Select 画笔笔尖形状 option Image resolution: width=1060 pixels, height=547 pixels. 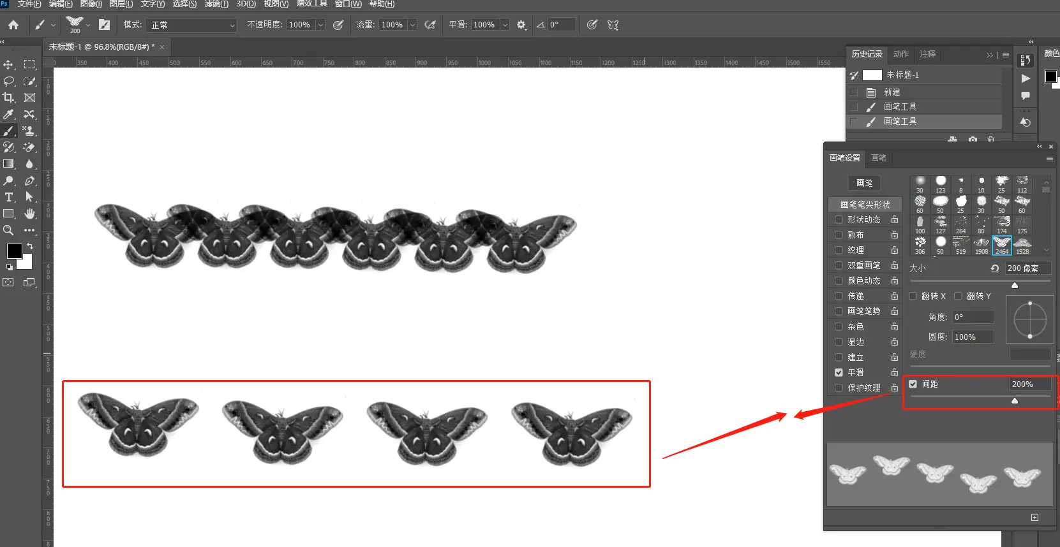tap(865, 205)
